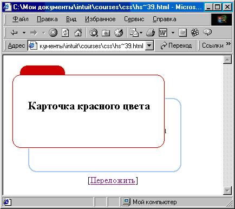The width and height of the screenshot is (235, 209).
Task: Expand the Ссылки chevron overflow
Action: click(x=229, y=43)
